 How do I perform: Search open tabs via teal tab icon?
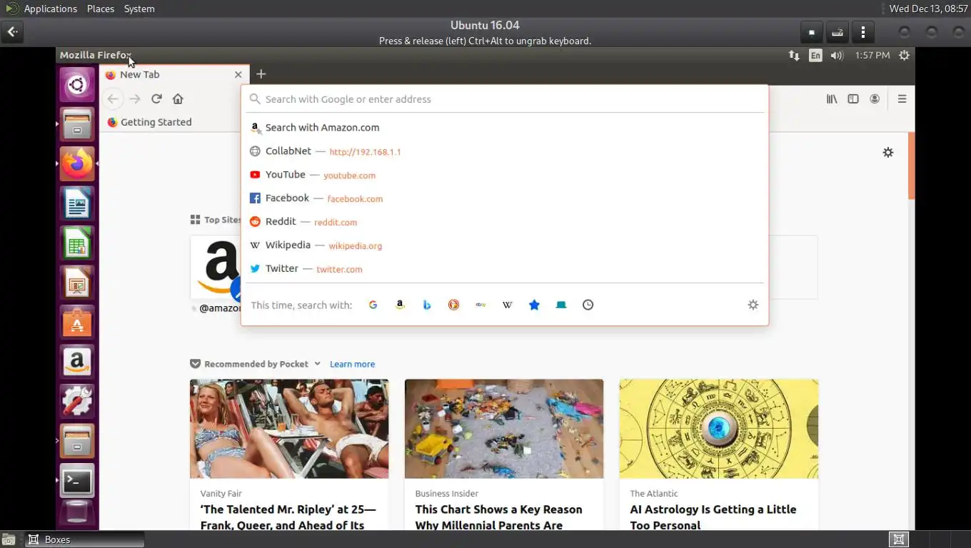click(561, 305)
